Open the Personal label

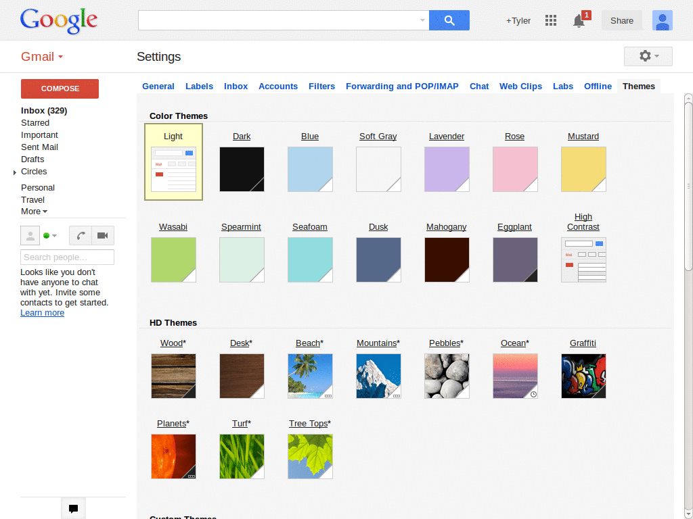pos(38,188)
